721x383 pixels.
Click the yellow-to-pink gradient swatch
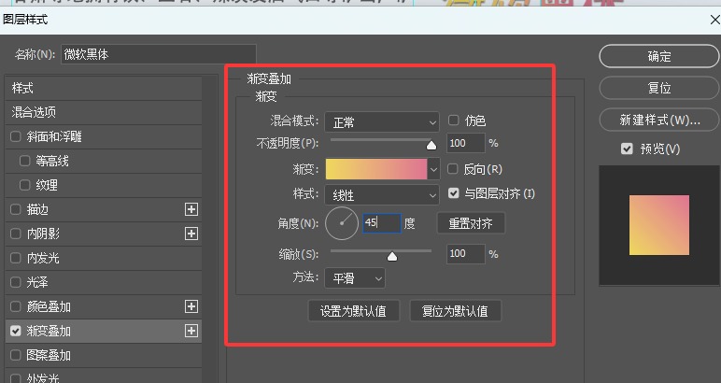[x=376, y=169]
